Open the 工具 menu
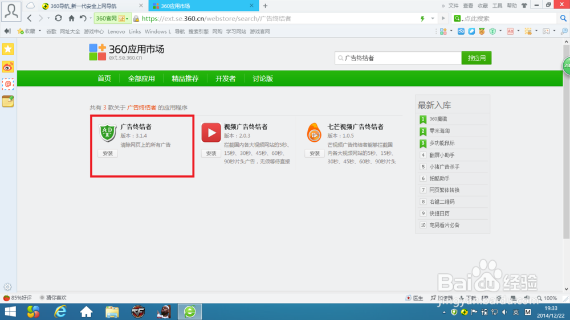Screen dimensions: 570x320 pos(497,6)
